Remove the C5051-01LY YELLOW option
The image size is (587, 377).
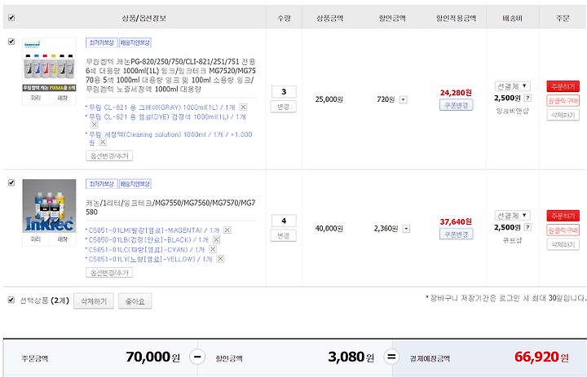pos(220,259)
